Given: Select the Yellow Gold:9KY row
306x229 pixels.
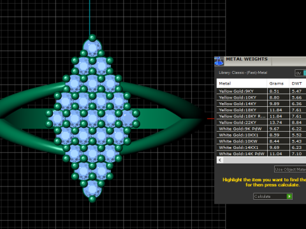Looking at the screenshot, I should tap(261, 91).
